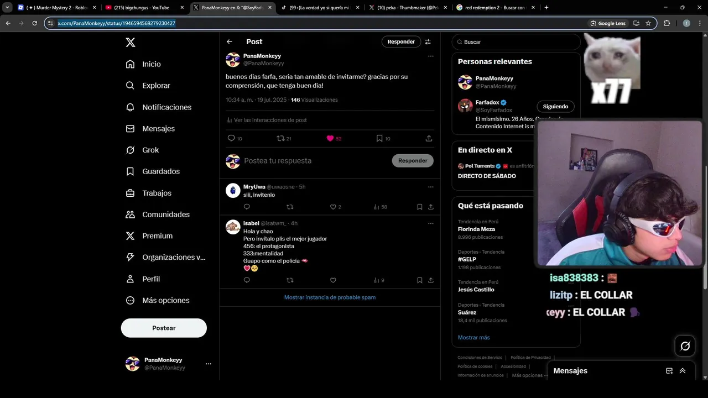
Task: Open Organizaciones verificadas in sidebar
Action: (x=165, y=257)
